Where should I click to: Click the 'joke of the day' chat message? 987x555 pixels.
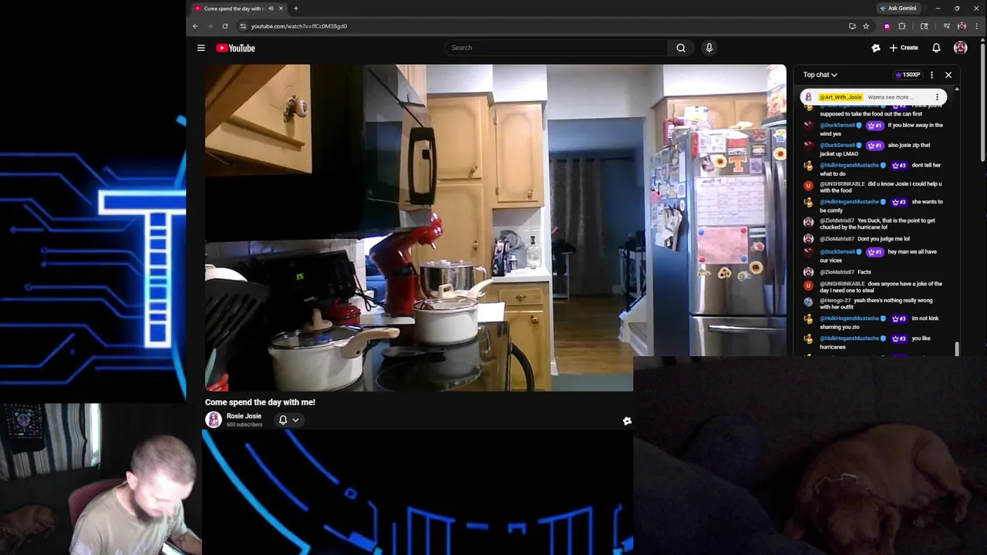874,288
